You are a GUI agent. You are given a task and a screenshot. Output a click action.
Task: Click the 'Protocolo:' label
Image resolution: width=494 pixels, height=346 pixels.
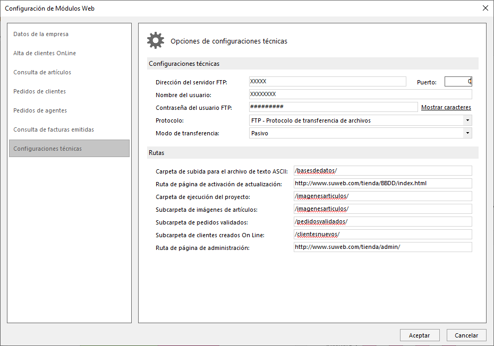coord(169,120)
